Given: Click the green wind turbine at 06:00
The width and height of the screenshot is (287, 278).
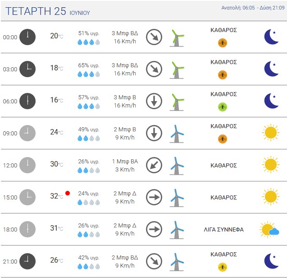Looking at the screenshot, I should pyautogui.click(x=177, y=102).
